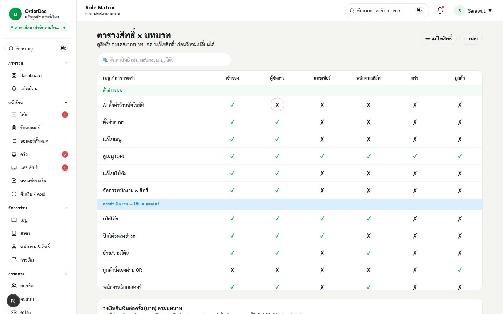This screenshot has height=314, width=503.
Task: Click the red badge 2 on ครัว
Action: click(x=65, y=155)
